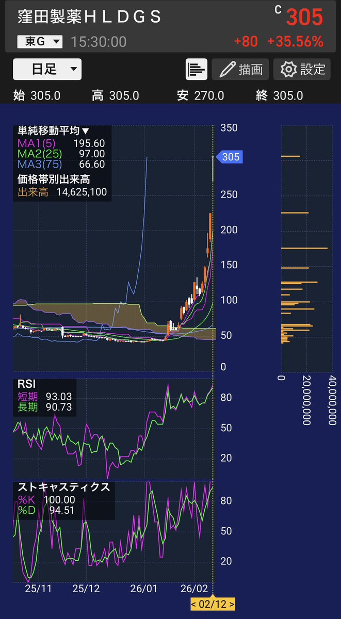Click the +80 price change value

246,42
